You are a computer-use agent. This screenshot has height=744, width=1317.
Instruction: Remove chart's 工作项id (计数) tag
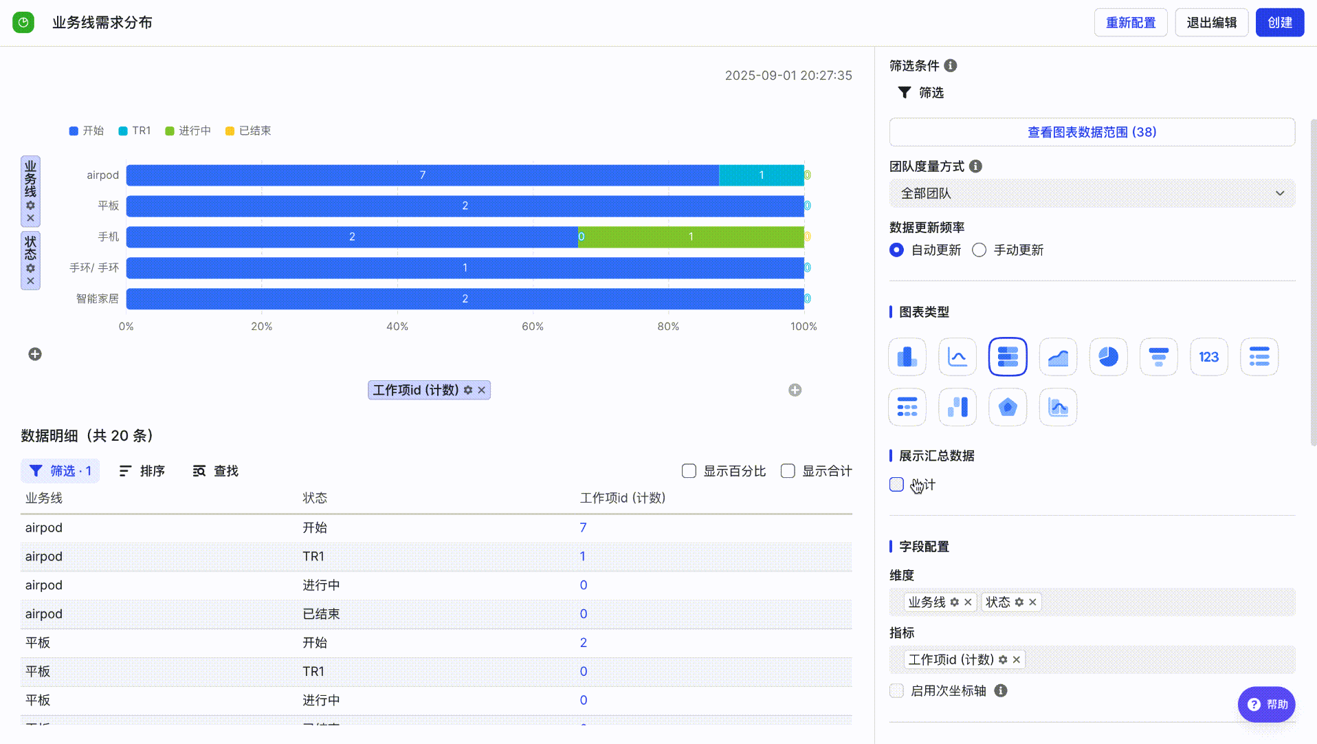(481, 391)
